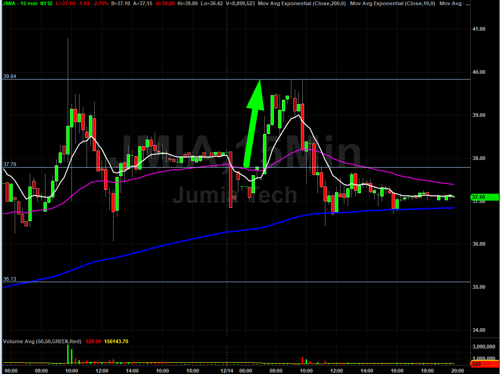
Task: Expand the truncated header ellipsis
Action: pyautogui.click(x=468, y=4)
